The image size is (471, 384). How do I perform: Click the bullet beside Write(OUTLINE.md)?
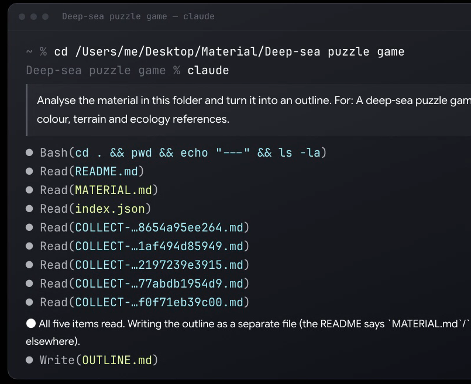pos(29,360)
